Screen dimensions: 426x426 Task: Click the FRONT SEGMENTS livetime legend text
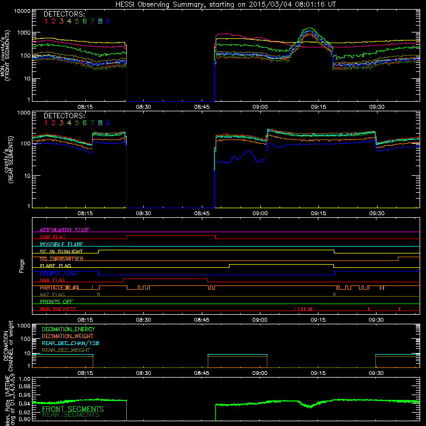[73, 409]
